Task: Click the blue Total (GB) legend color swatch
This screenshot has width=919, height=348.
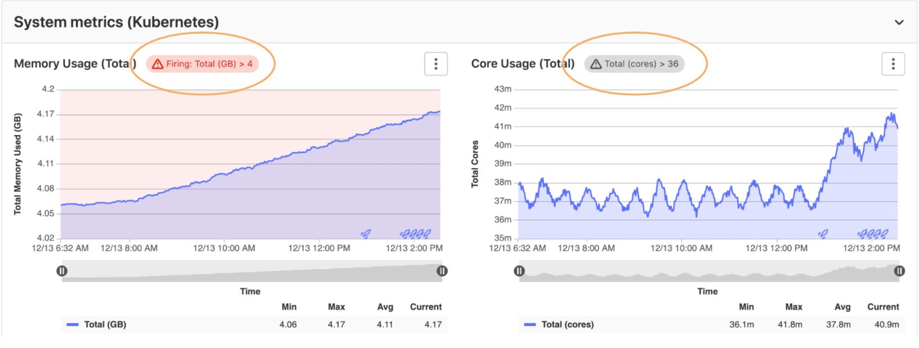Action: point(72,324)
